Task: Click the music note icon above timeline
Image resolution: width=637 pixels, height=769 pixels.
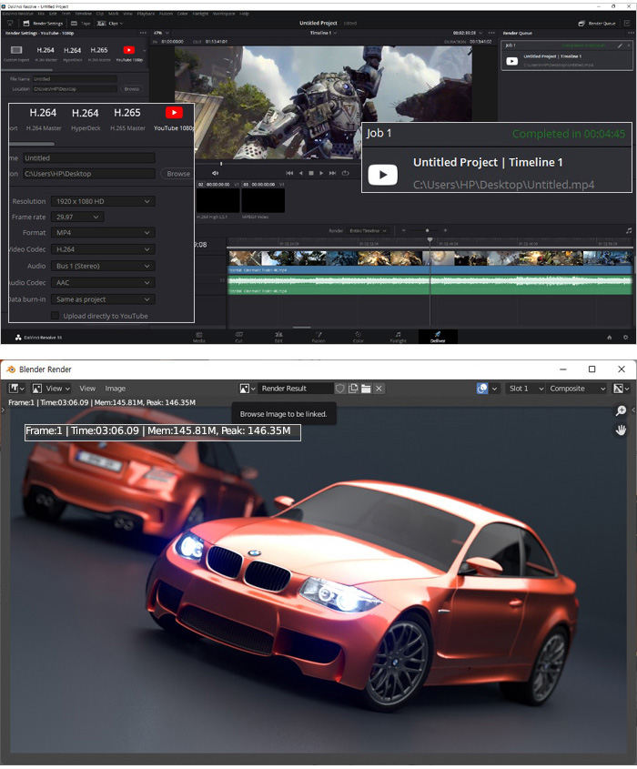Action: (x=629, y=230)
